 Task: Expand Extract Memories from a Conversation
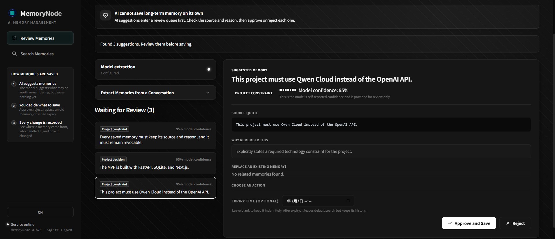156,93
